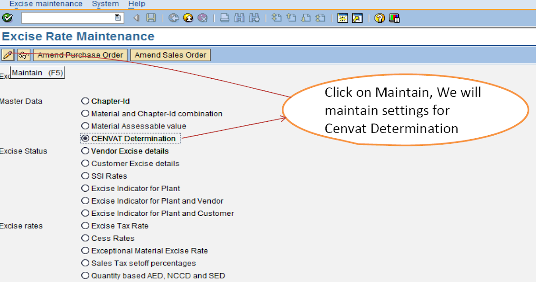This screenshot has width=537, height=282.
Task: Save using the diskette toolbar icon
Action: [x=152, y=18]
